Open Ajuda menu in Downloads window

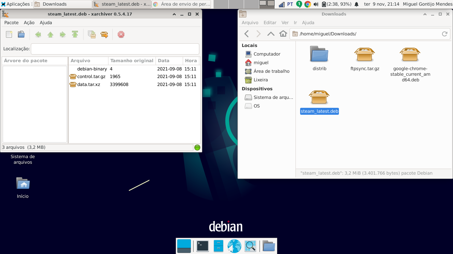pos(308,22)
